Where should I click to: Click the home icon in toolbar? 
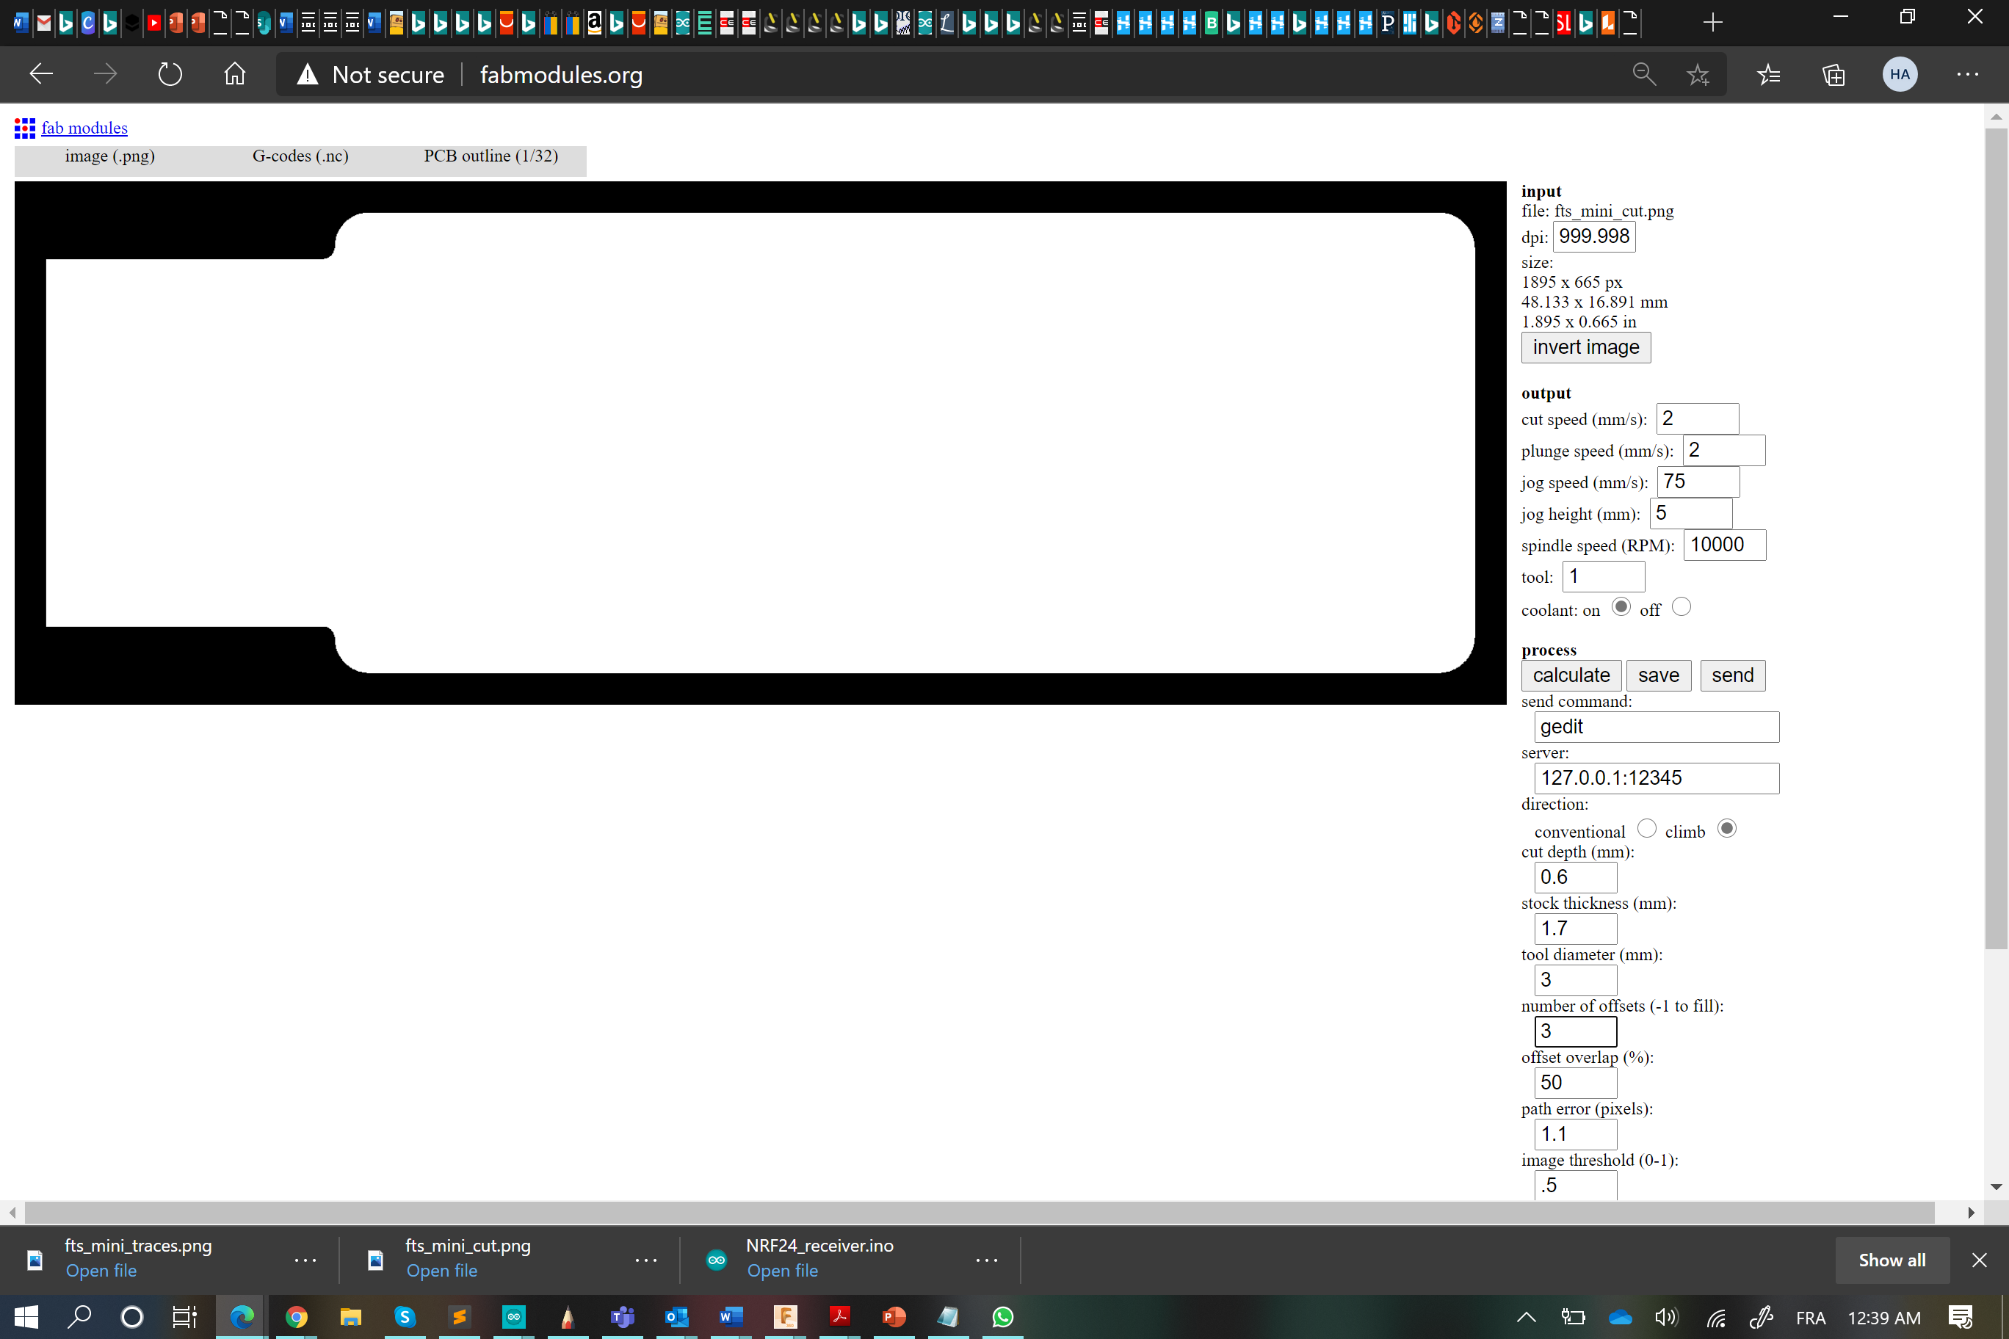235,74
